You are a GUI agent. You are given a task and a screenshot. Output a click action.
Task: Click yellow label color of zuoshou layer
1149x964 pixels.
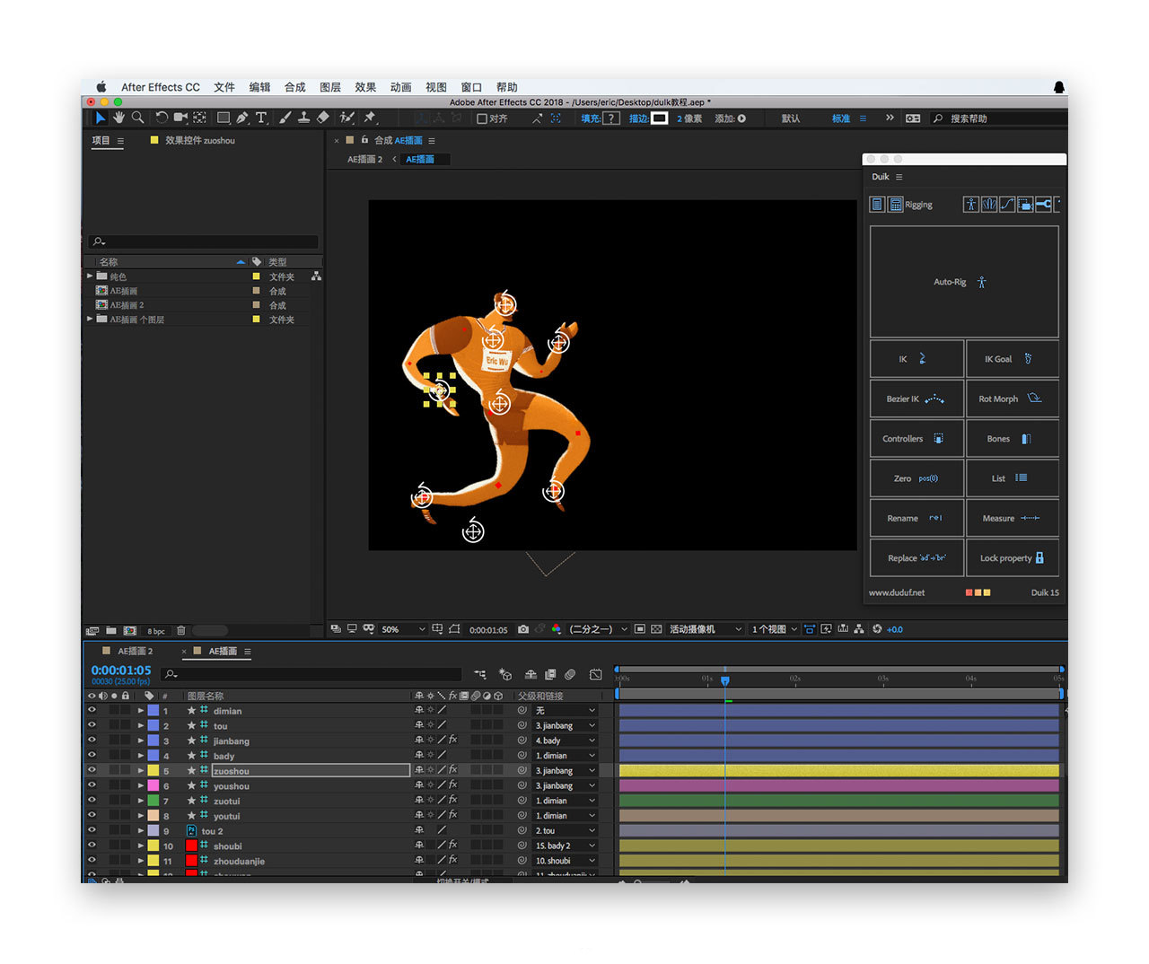coord(153,770)
